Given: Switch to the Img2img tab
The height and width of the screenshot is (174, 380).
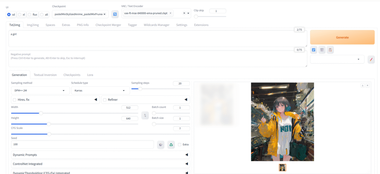Looking at the screenshot, I should (x=33, y=25).
